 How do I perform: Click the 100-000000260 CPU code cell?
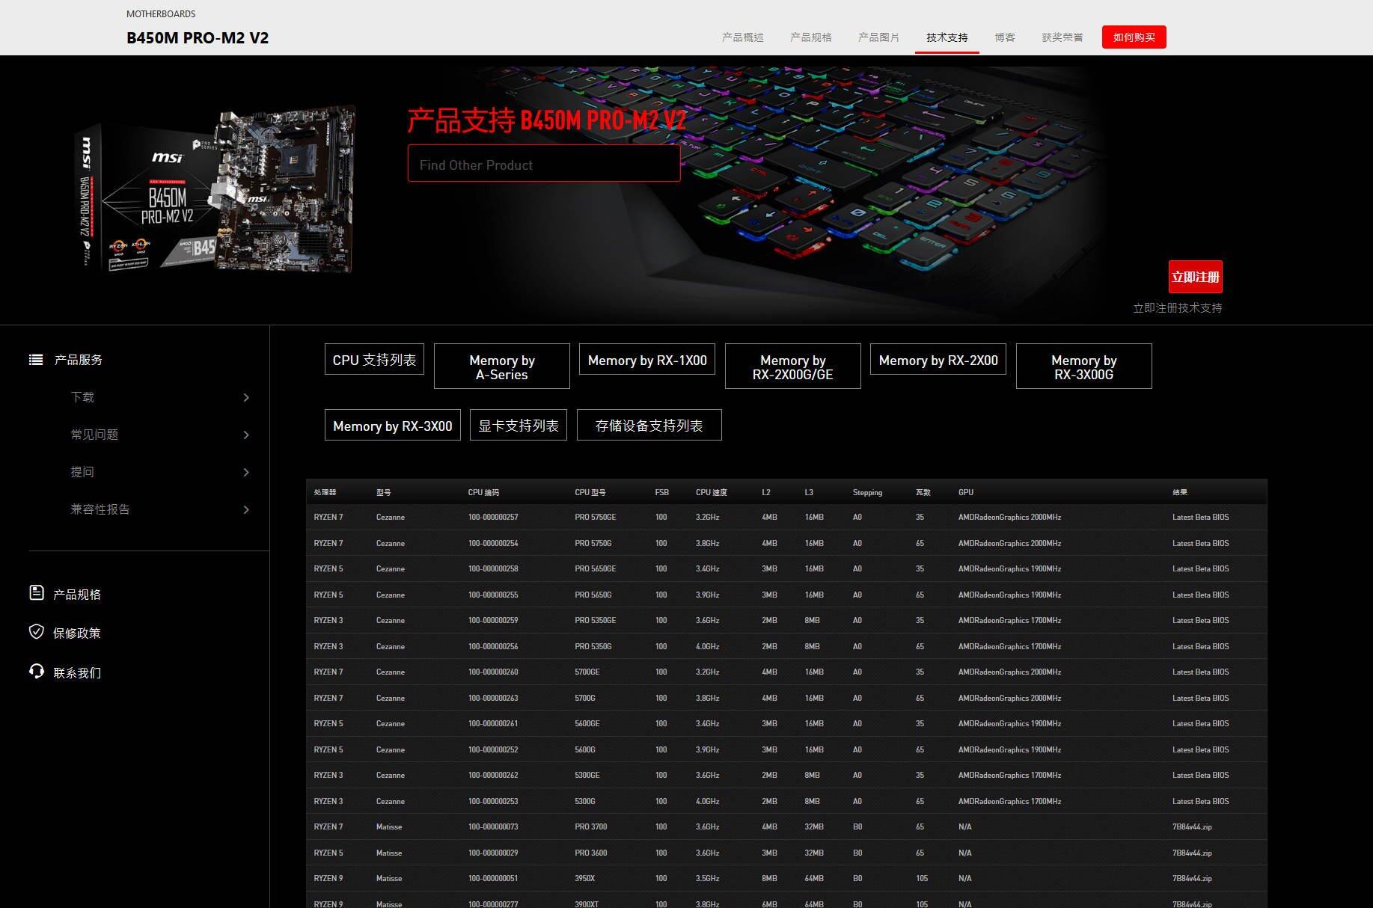pyautogui.click(x=493, y=672)
